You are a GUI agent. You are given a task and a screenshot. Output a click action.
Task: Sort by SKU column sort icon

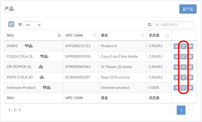59,35
